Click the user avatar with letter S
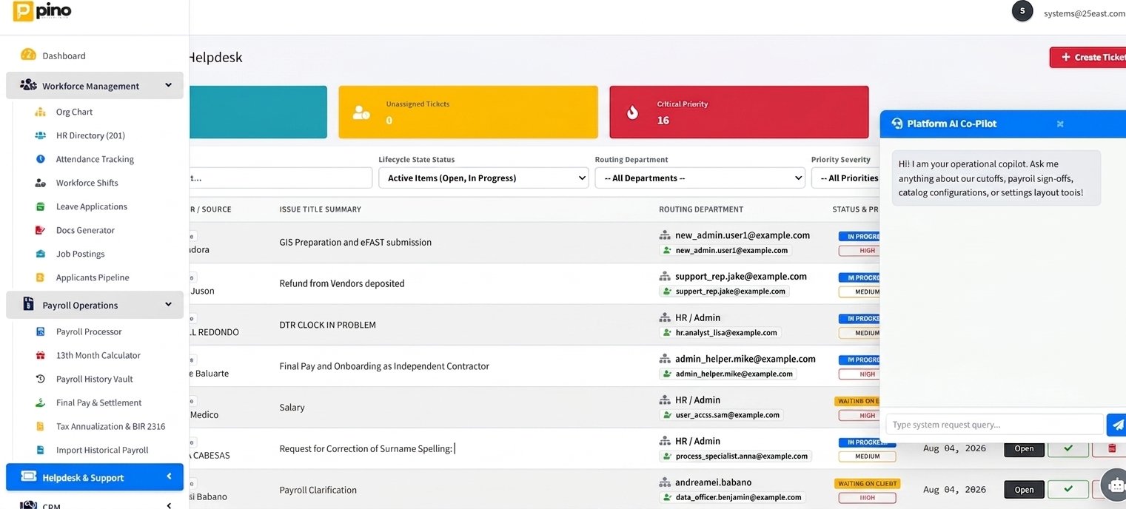This screenshot has width=1126, height=509. point(1022,11)
